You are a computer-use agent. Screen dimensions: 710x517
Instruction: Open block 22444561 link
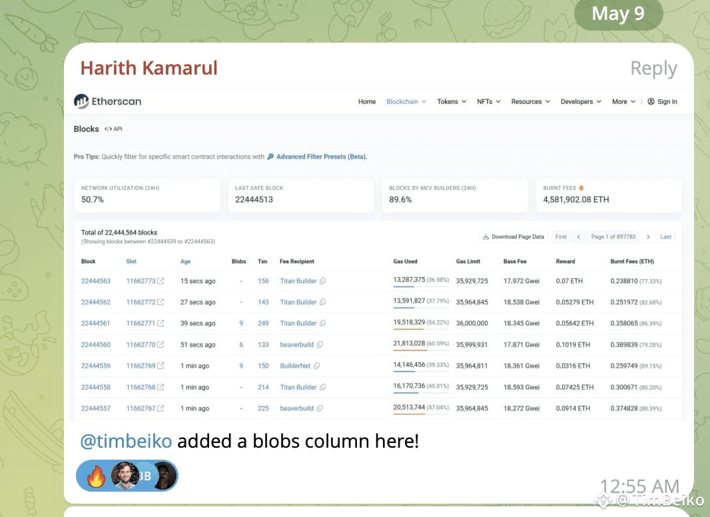tap(95, 323)
